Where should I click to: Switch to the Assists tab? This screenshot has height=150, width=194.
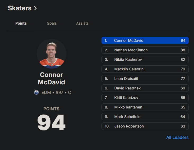click(82, 23)
